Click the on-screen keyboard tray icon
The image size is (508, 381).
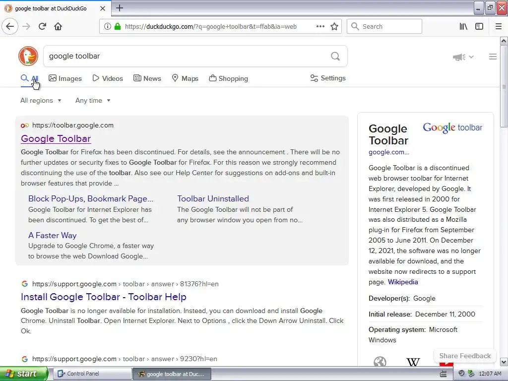(x=443, y=374)
